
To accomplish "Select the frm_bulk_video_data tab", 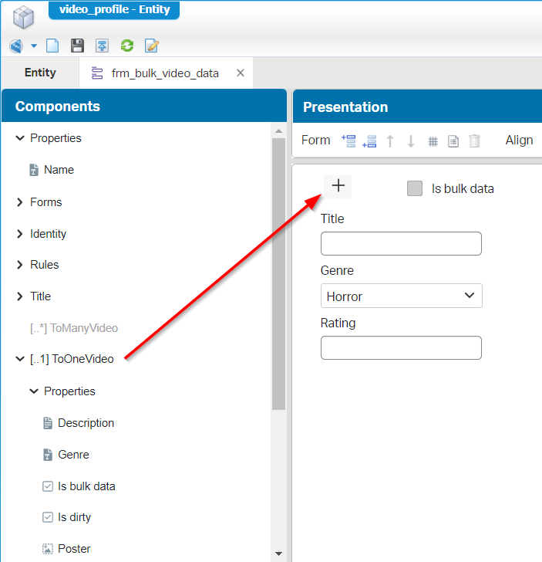I will pos(165,73).
